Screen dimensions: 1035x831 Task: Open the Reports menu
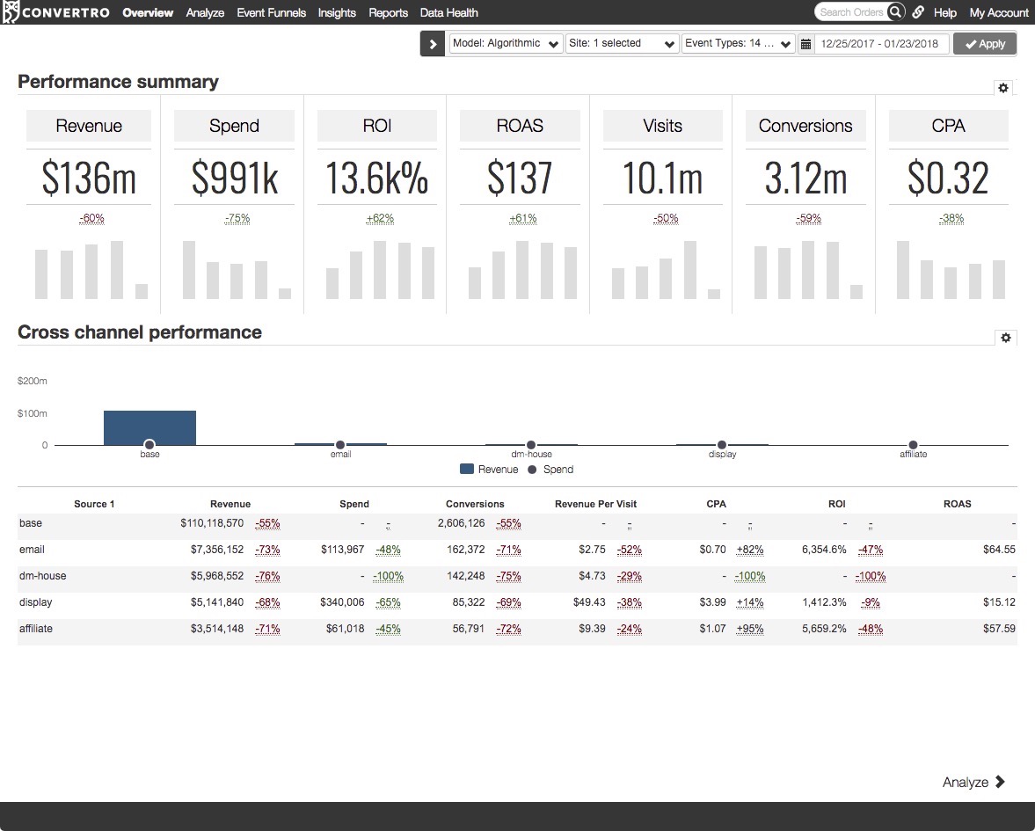(388, 12)
